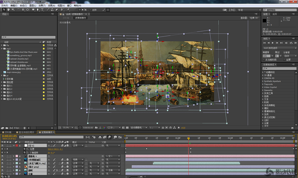The image size is (298, 178).
Task: Enable the 对齐 snapping checkbox
Action: click(91, 10)
